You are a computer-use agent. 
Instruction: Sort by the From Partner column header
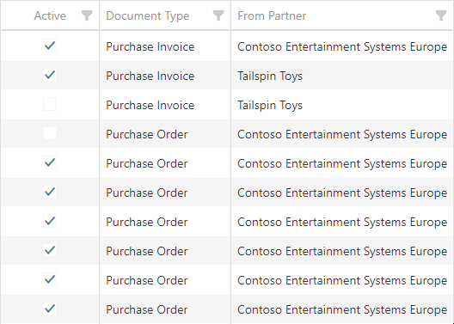click(272, 15)
